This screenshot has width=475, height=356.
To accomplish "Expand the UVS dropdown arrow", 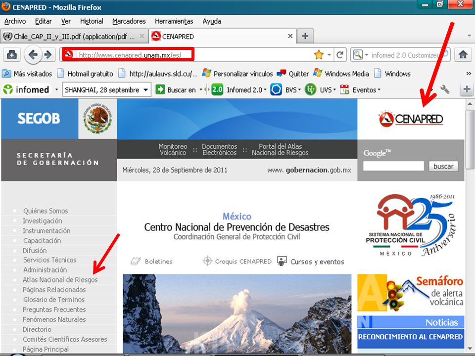I will coord(334,89).
